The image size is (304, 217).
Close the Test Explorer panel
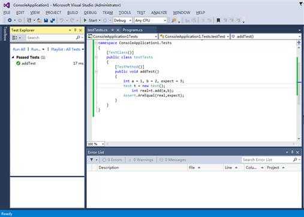coord(80,30)
